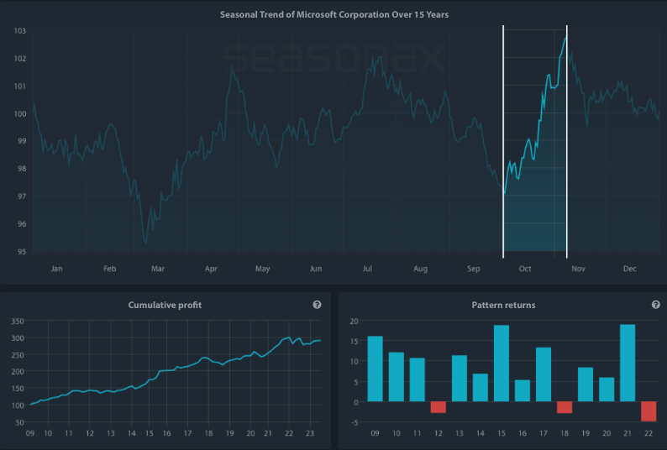
Task: Click the Jul label on the seasonal axis
Action: pos(367,269)
